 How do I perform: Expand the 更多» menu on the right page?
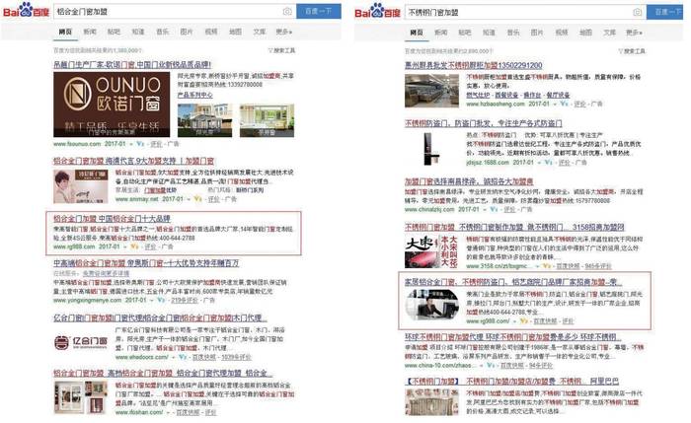634,33
